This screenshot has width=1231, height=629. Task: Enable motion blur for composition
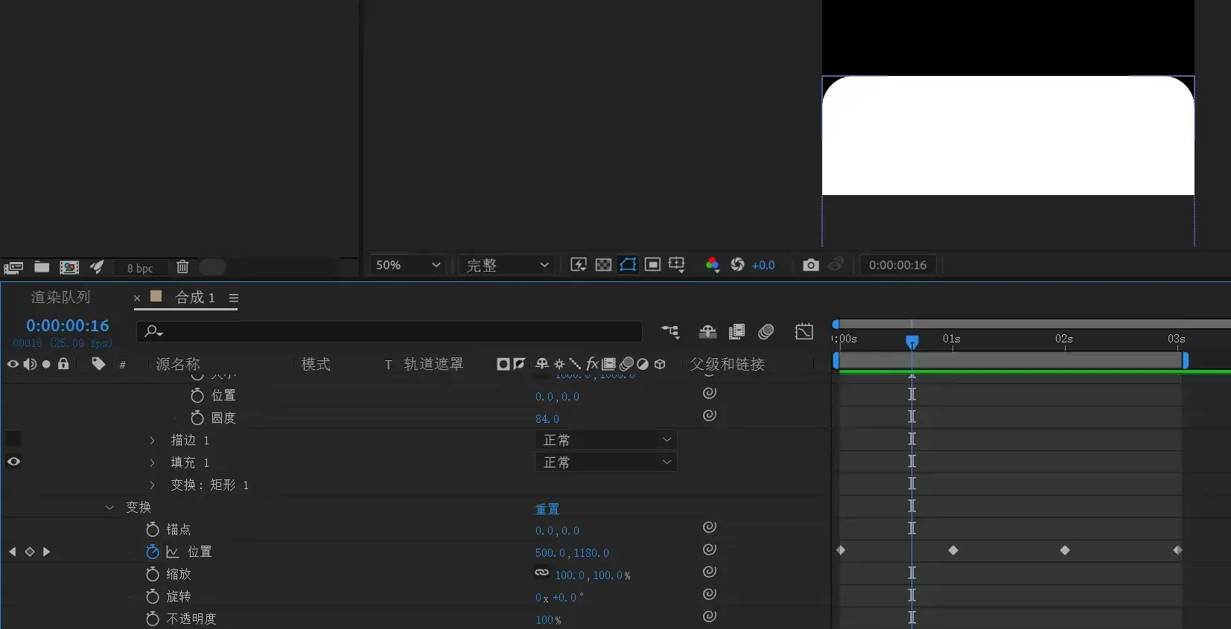coord(766,332)
